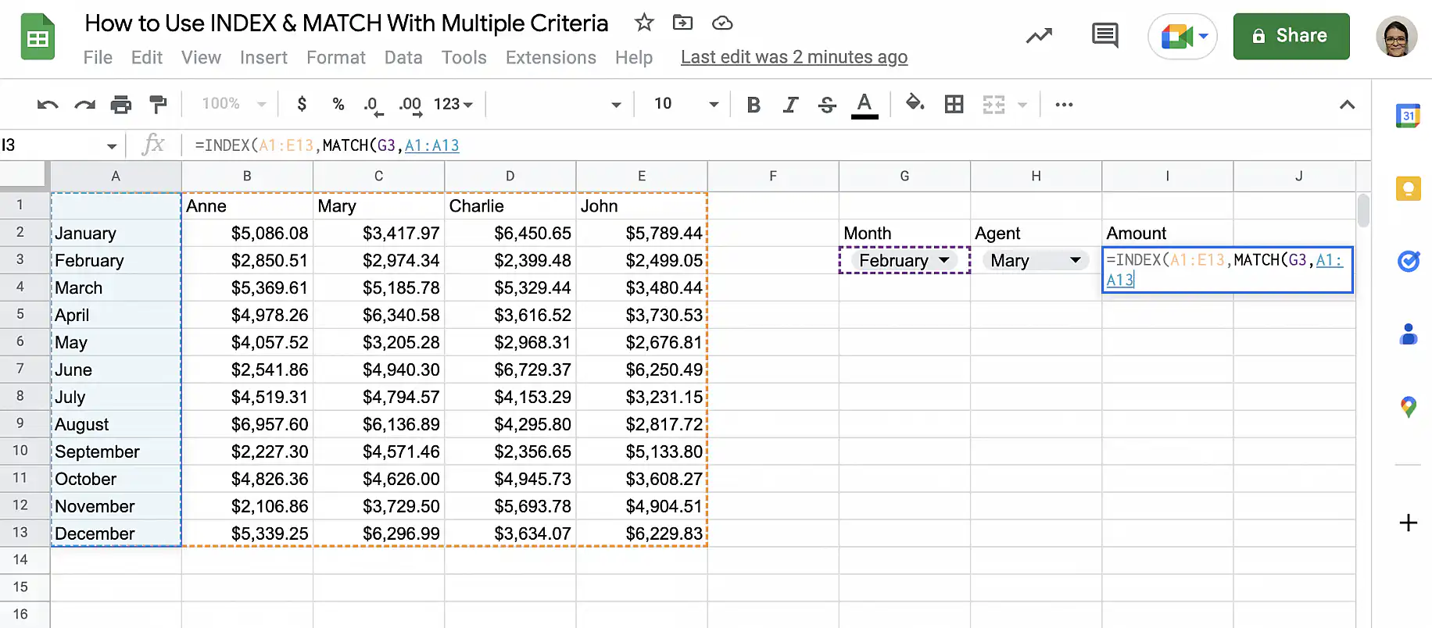Open the File menu
The height and width of the screenshot is (628, 1432).
(98, 58)
